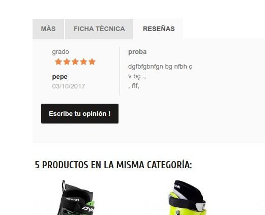This screenshot has height=215, width=265.
Task: Click the first orange rating star
Action: [x=58, y=62]
